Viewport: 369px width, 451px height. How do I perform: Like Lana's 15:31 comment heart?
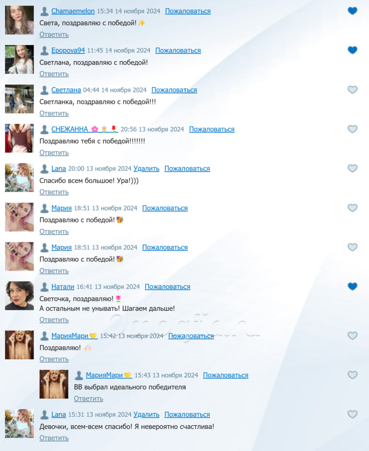point(352,414)
